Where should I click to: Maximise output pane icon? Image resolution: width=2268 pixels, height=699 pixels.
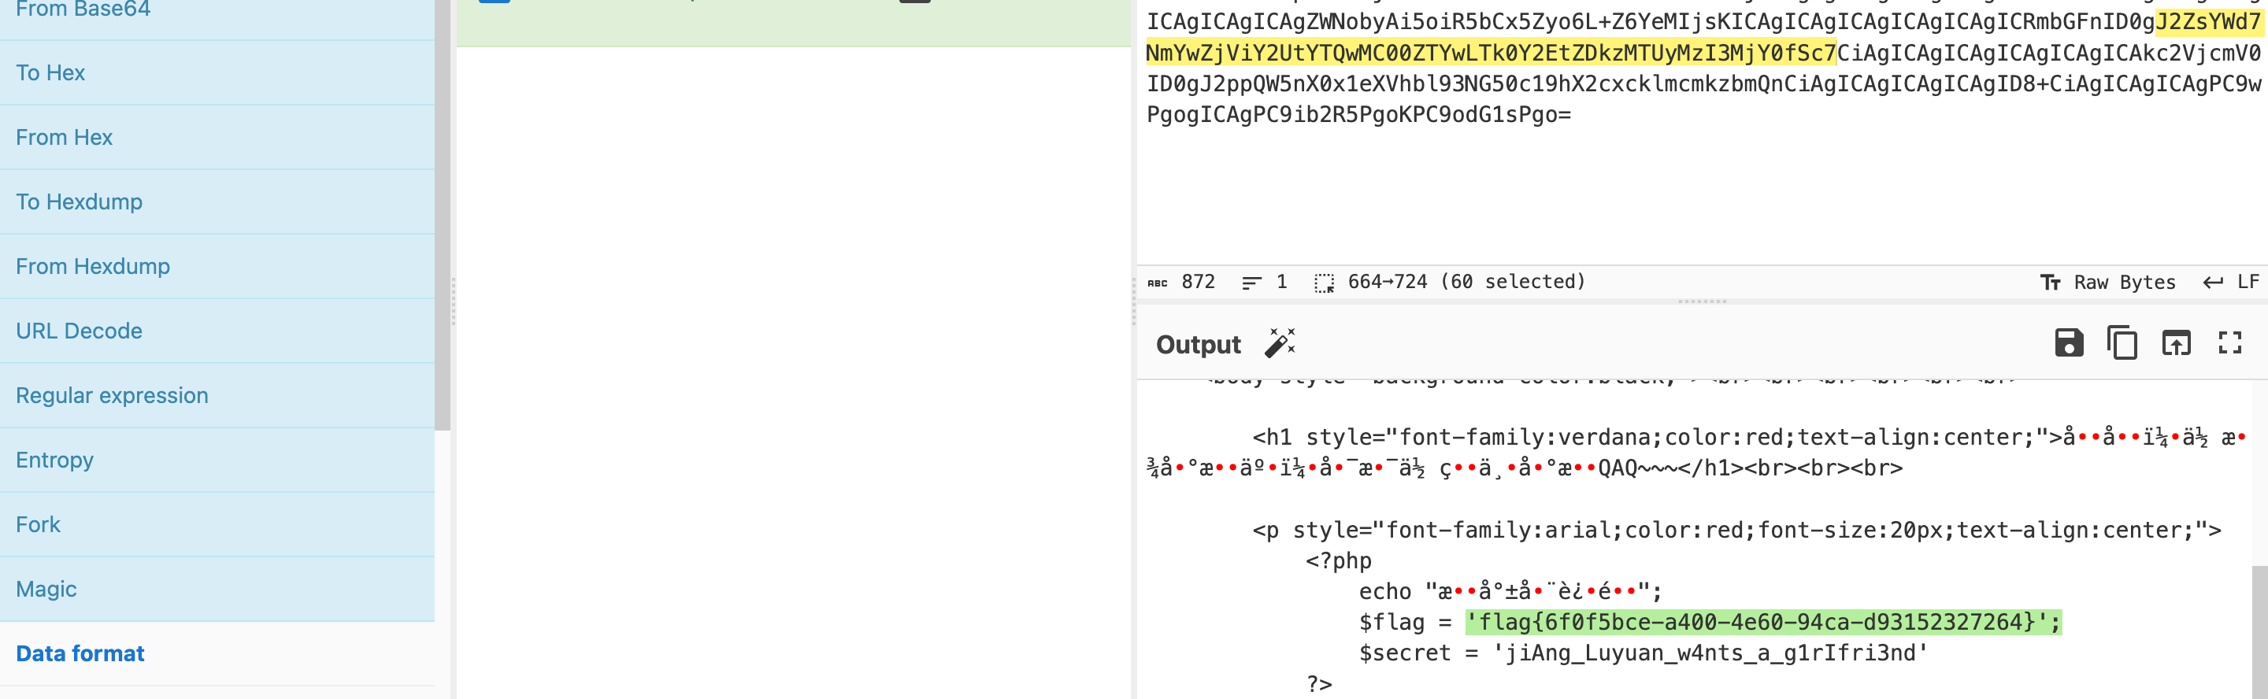click(2230, 342)
